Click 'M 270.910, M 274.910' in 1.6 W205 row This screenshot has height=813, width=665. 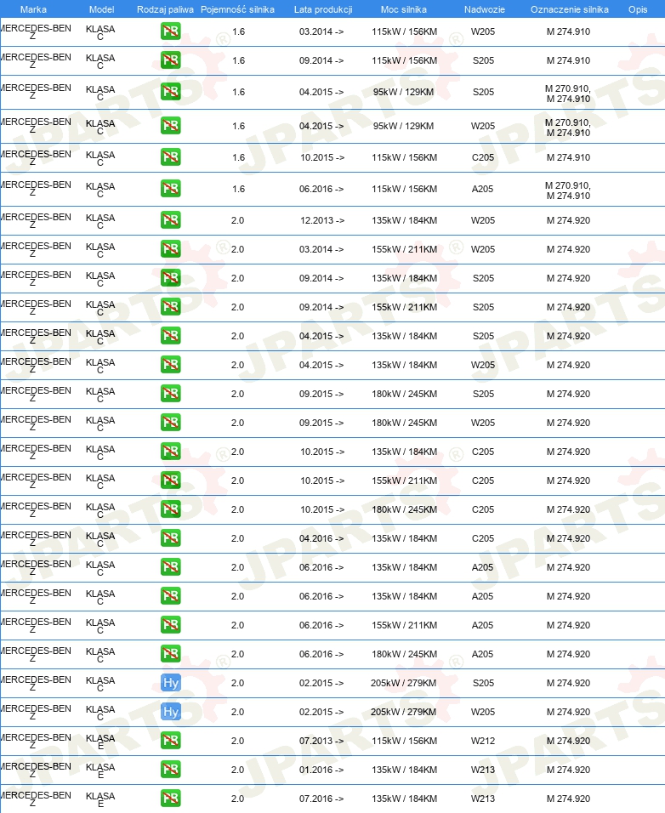pyautogui.click(x=568, y=128)
